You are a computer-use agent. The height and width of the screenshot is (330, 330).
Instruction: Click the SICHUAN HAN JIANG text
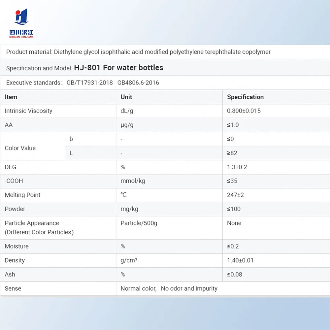22,37
